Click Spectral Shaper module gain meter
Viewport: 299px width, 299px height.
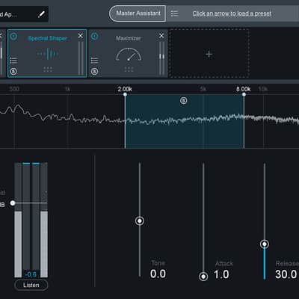[x=81, y=58]
